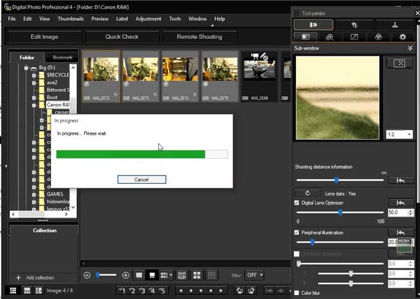Select movie thumbnail MVI_2558

[x=259, y=76]
